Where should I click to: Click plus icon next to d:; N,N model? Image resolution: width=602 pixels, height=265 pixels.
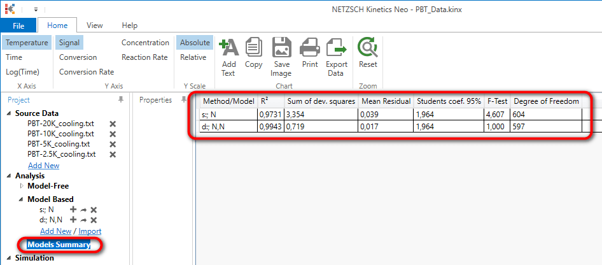pyautogui.click(x=73, y=220)
